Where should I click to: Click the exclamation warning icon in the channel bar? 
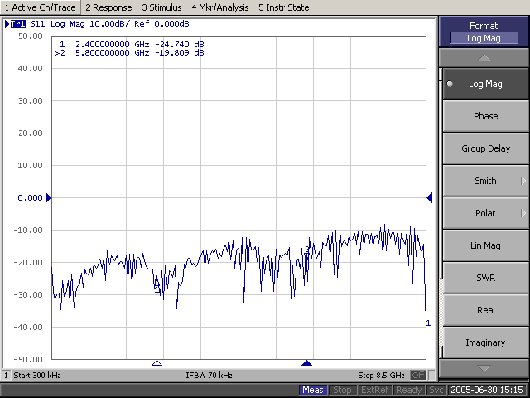click(431, 375)
